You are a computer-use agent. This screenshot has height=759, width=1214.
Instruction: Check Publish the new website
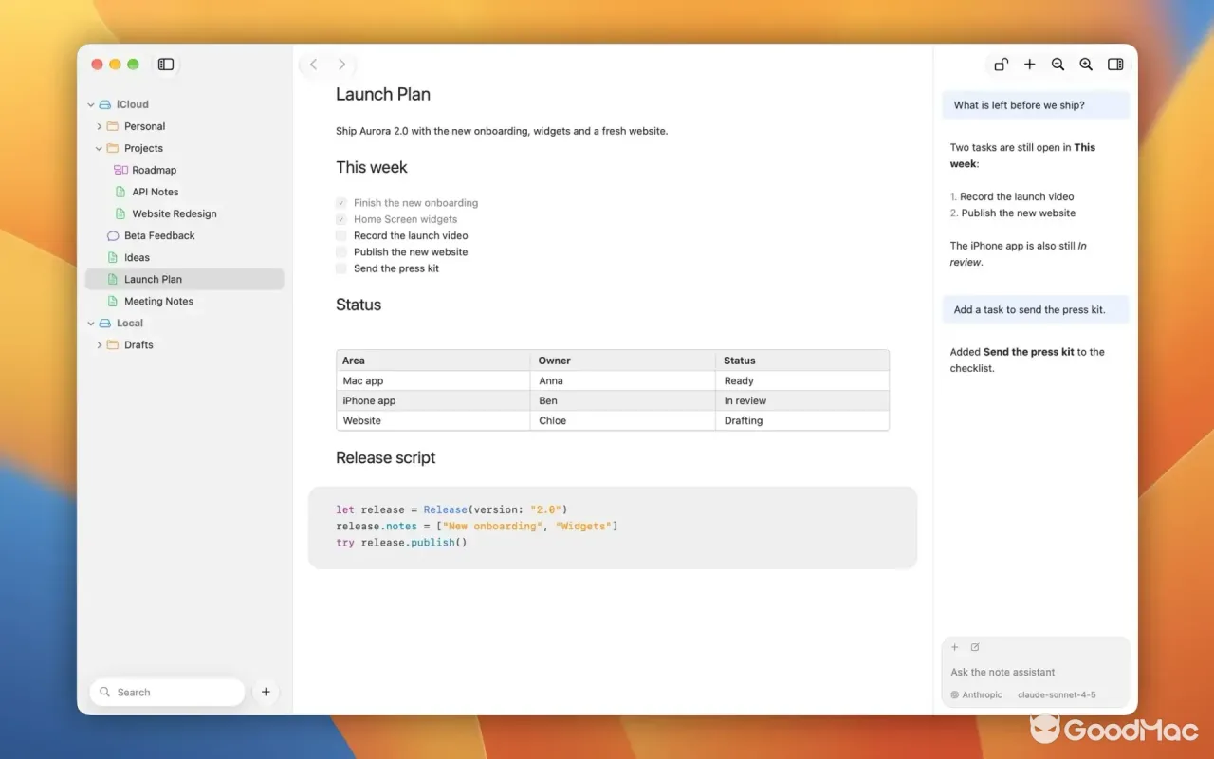tap(340, 252)
